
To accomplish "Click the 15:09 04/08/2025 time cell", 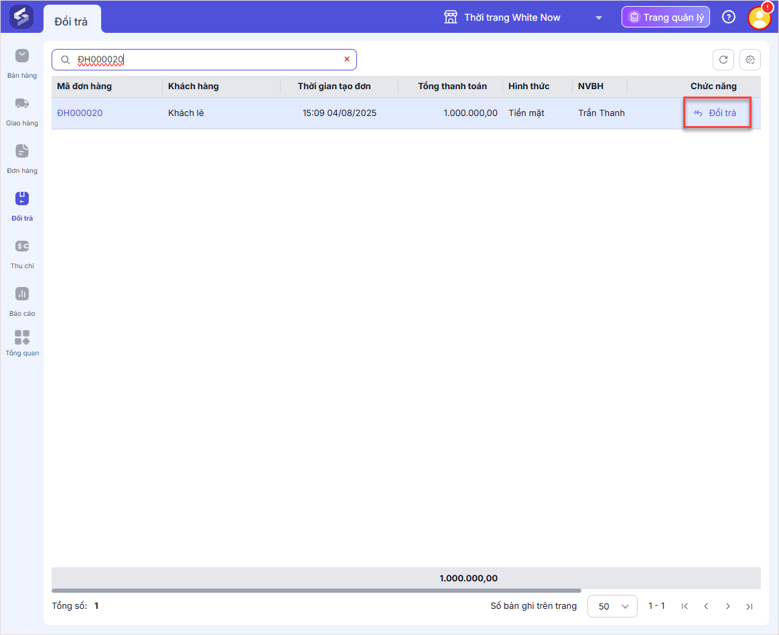I will pyautogui.click(x=340, y=113).
